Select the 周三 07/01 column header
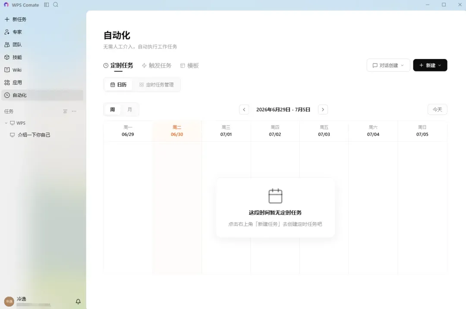 pos(226,131)
